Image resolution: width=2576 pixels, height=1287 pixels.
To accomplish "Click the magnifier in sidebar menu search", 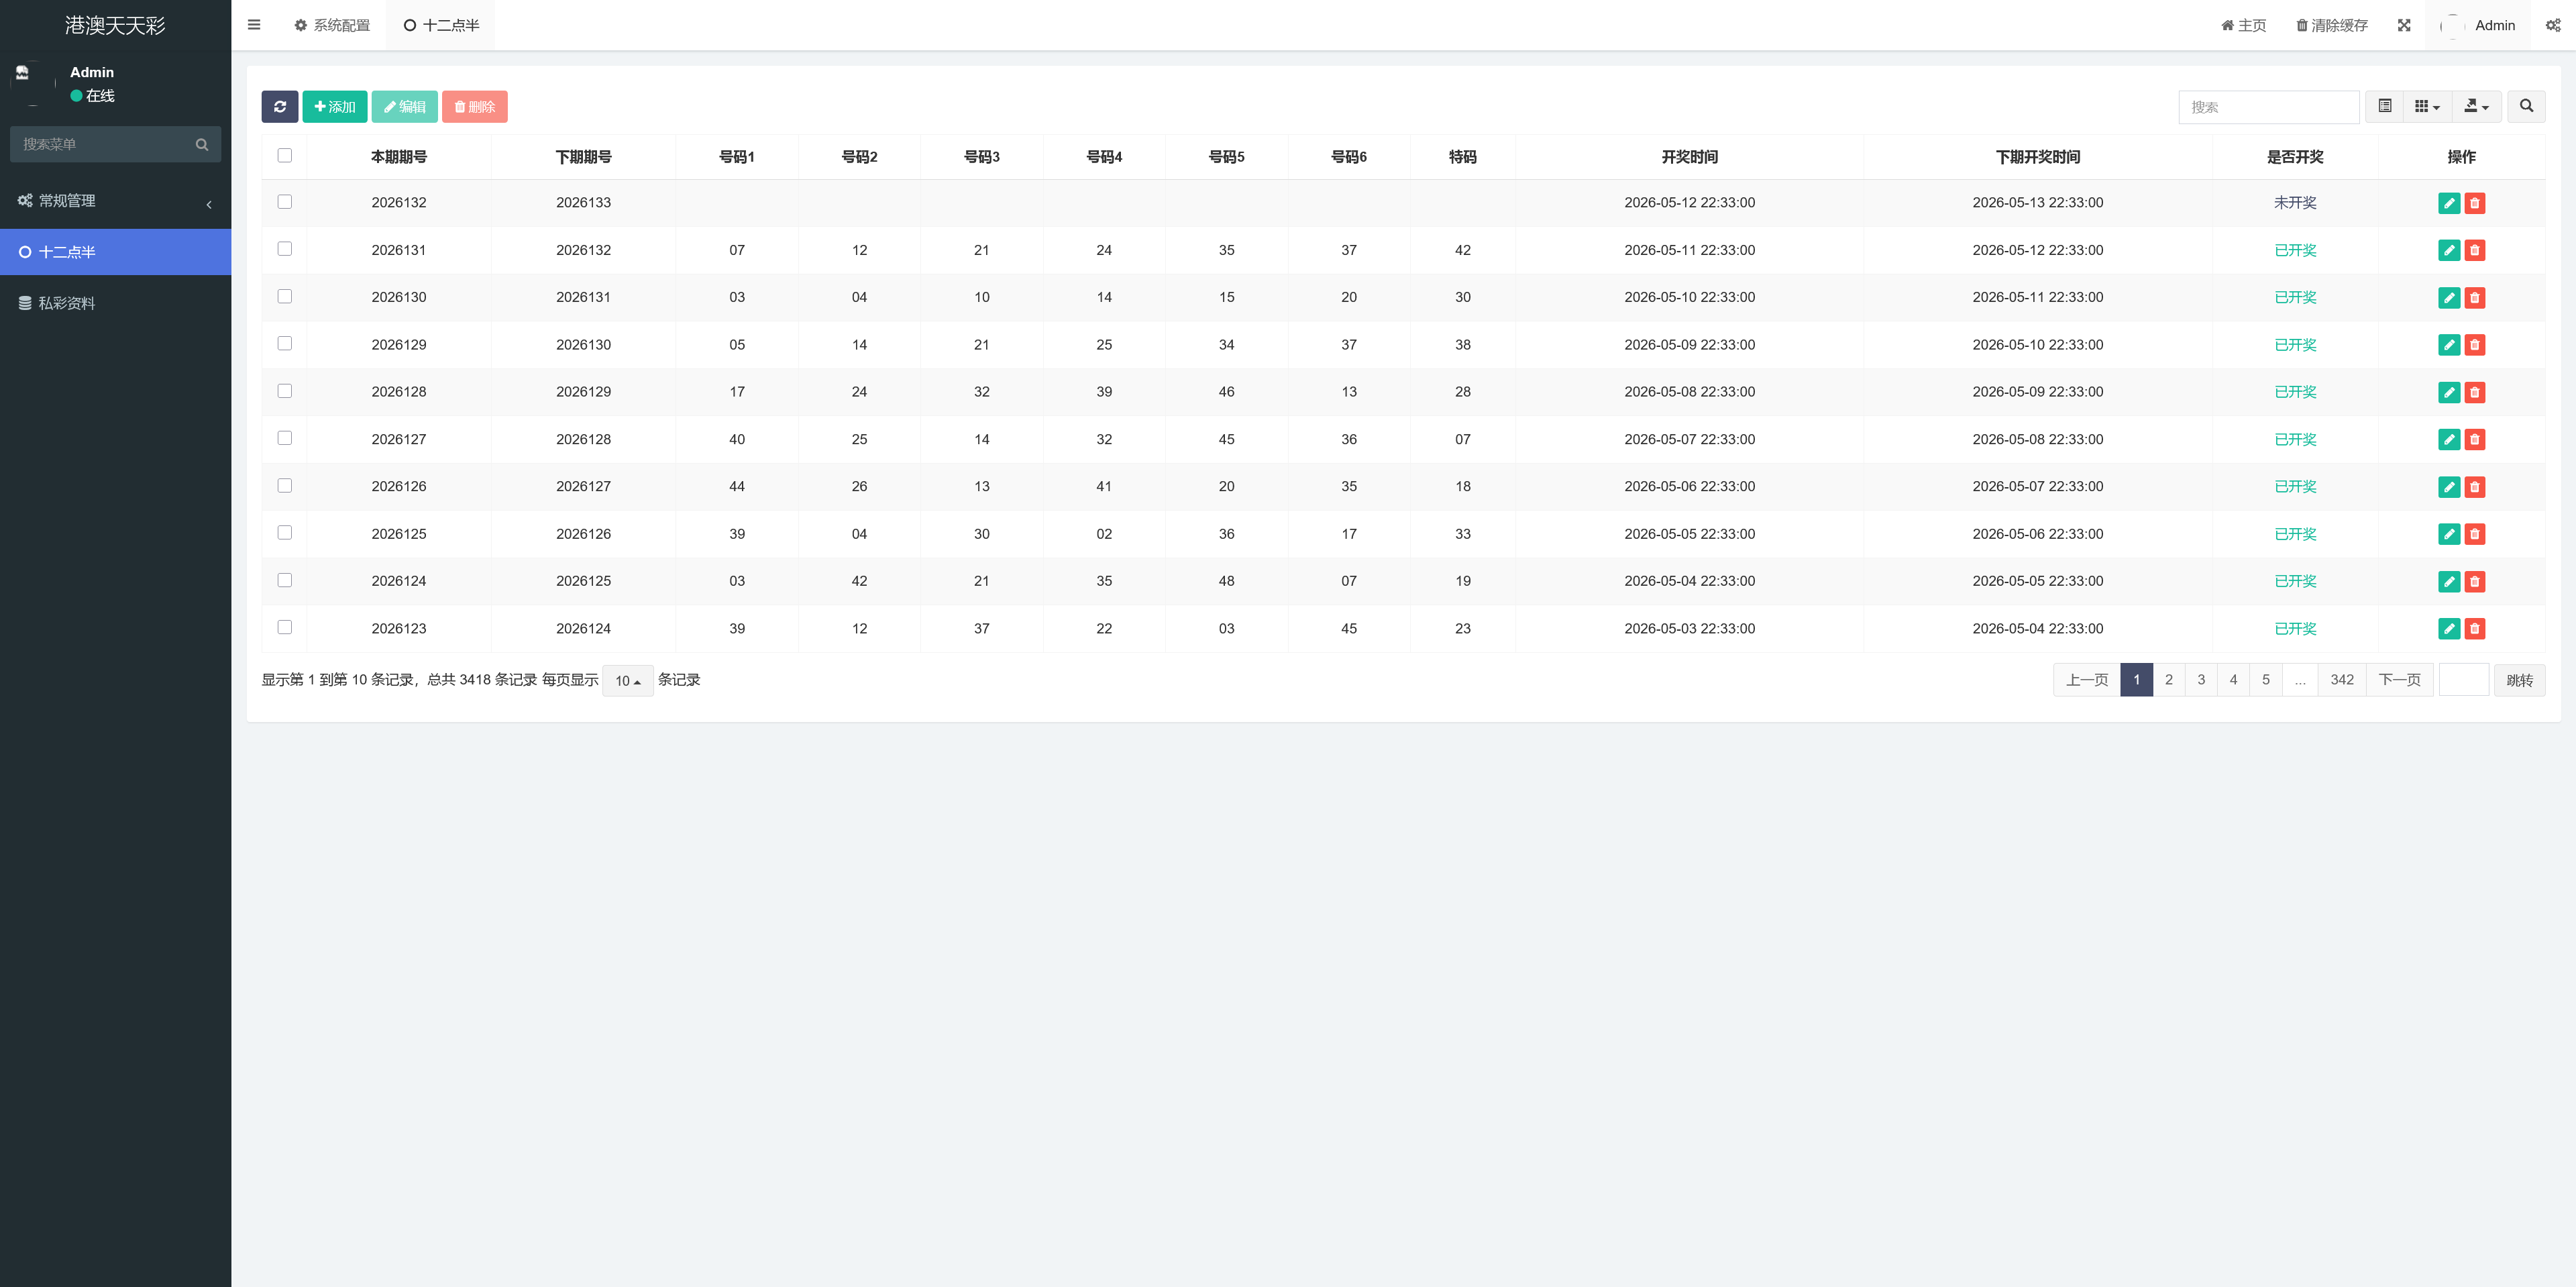I will click(x=202, y=144).
